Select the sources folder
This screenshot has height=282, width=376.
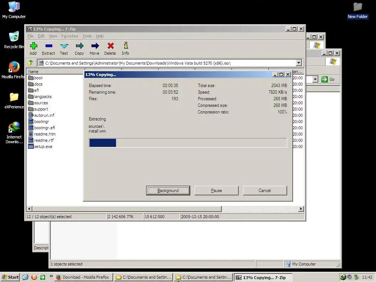point(38,103)
